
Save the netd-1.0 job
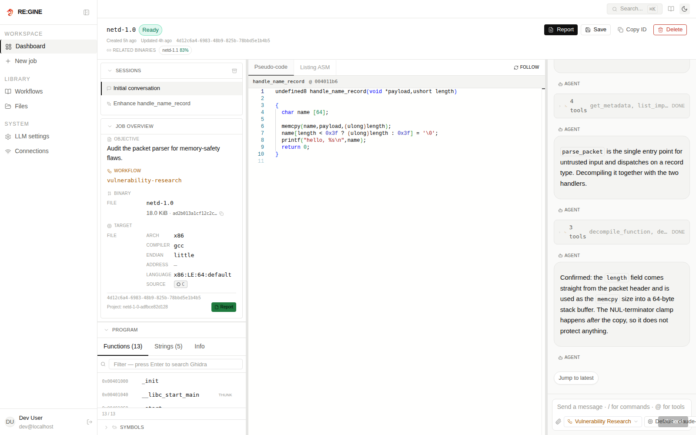pyautogui.click(x=596, y=30)
